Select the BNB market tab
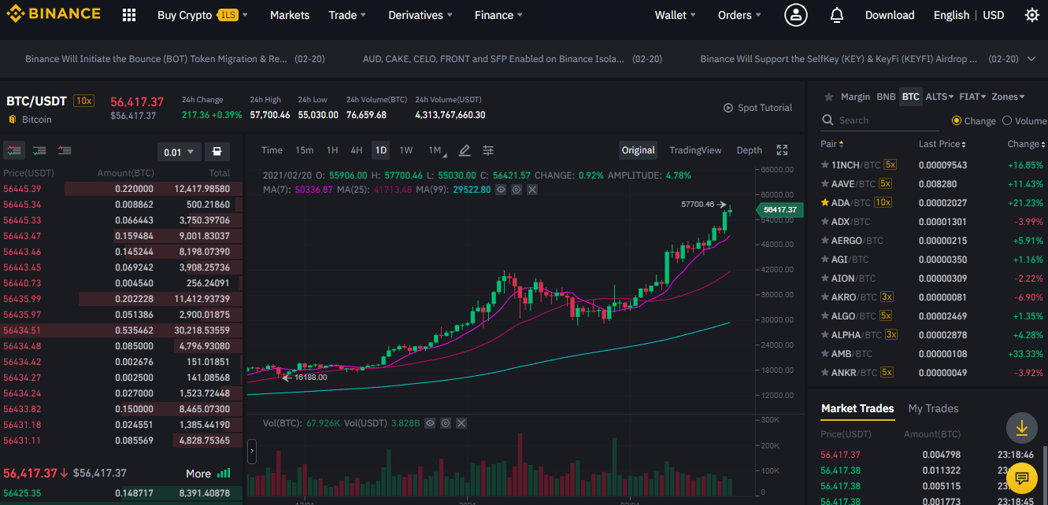1048x505 pixels. pyautogui.click(x=886, y=97)
